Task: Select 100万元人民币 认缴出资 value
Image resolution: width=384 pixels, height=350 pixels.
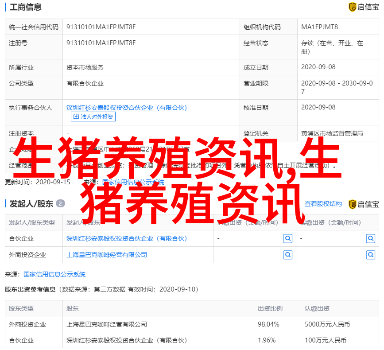Action: (326, 340)
